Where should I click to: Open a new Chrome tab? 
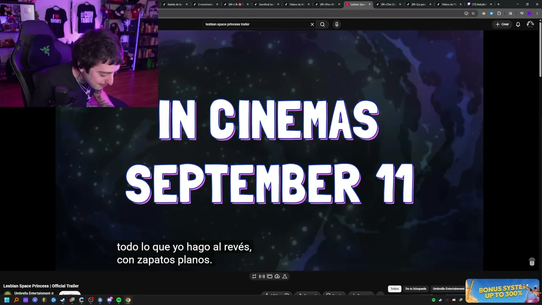pyautogui.click(x=498, y=4)
